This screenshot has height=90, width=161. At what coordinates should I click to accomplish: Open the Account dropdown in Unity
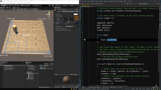point(58,5)
